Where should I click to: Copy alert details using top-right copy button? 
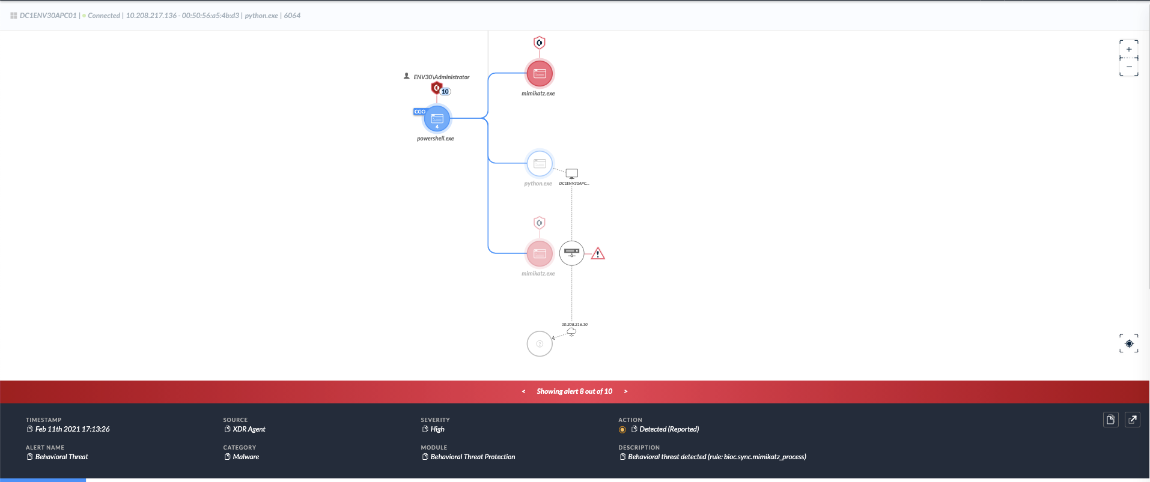point(1110,420)
